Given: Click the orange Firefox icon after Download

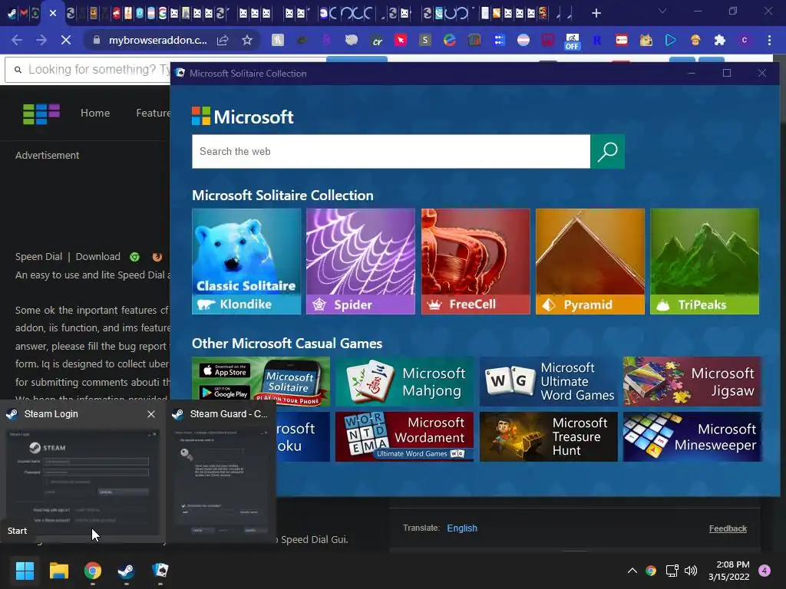Looking at the screenshot, I should pyautogui.click(x=157, y=257).
